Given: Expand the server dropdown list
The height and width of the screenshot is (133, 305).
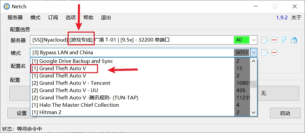Looking at the screenshot, I should click(x=254, y=40).
